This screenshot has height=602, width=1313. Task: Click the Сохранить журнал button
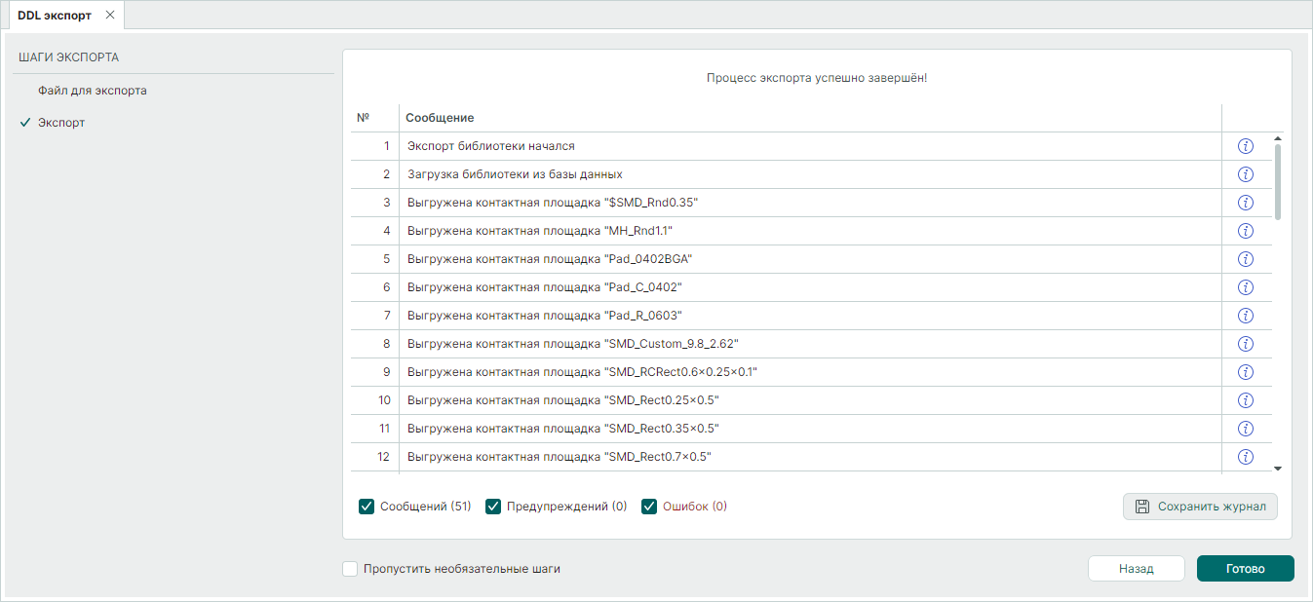pos(1200,507)
